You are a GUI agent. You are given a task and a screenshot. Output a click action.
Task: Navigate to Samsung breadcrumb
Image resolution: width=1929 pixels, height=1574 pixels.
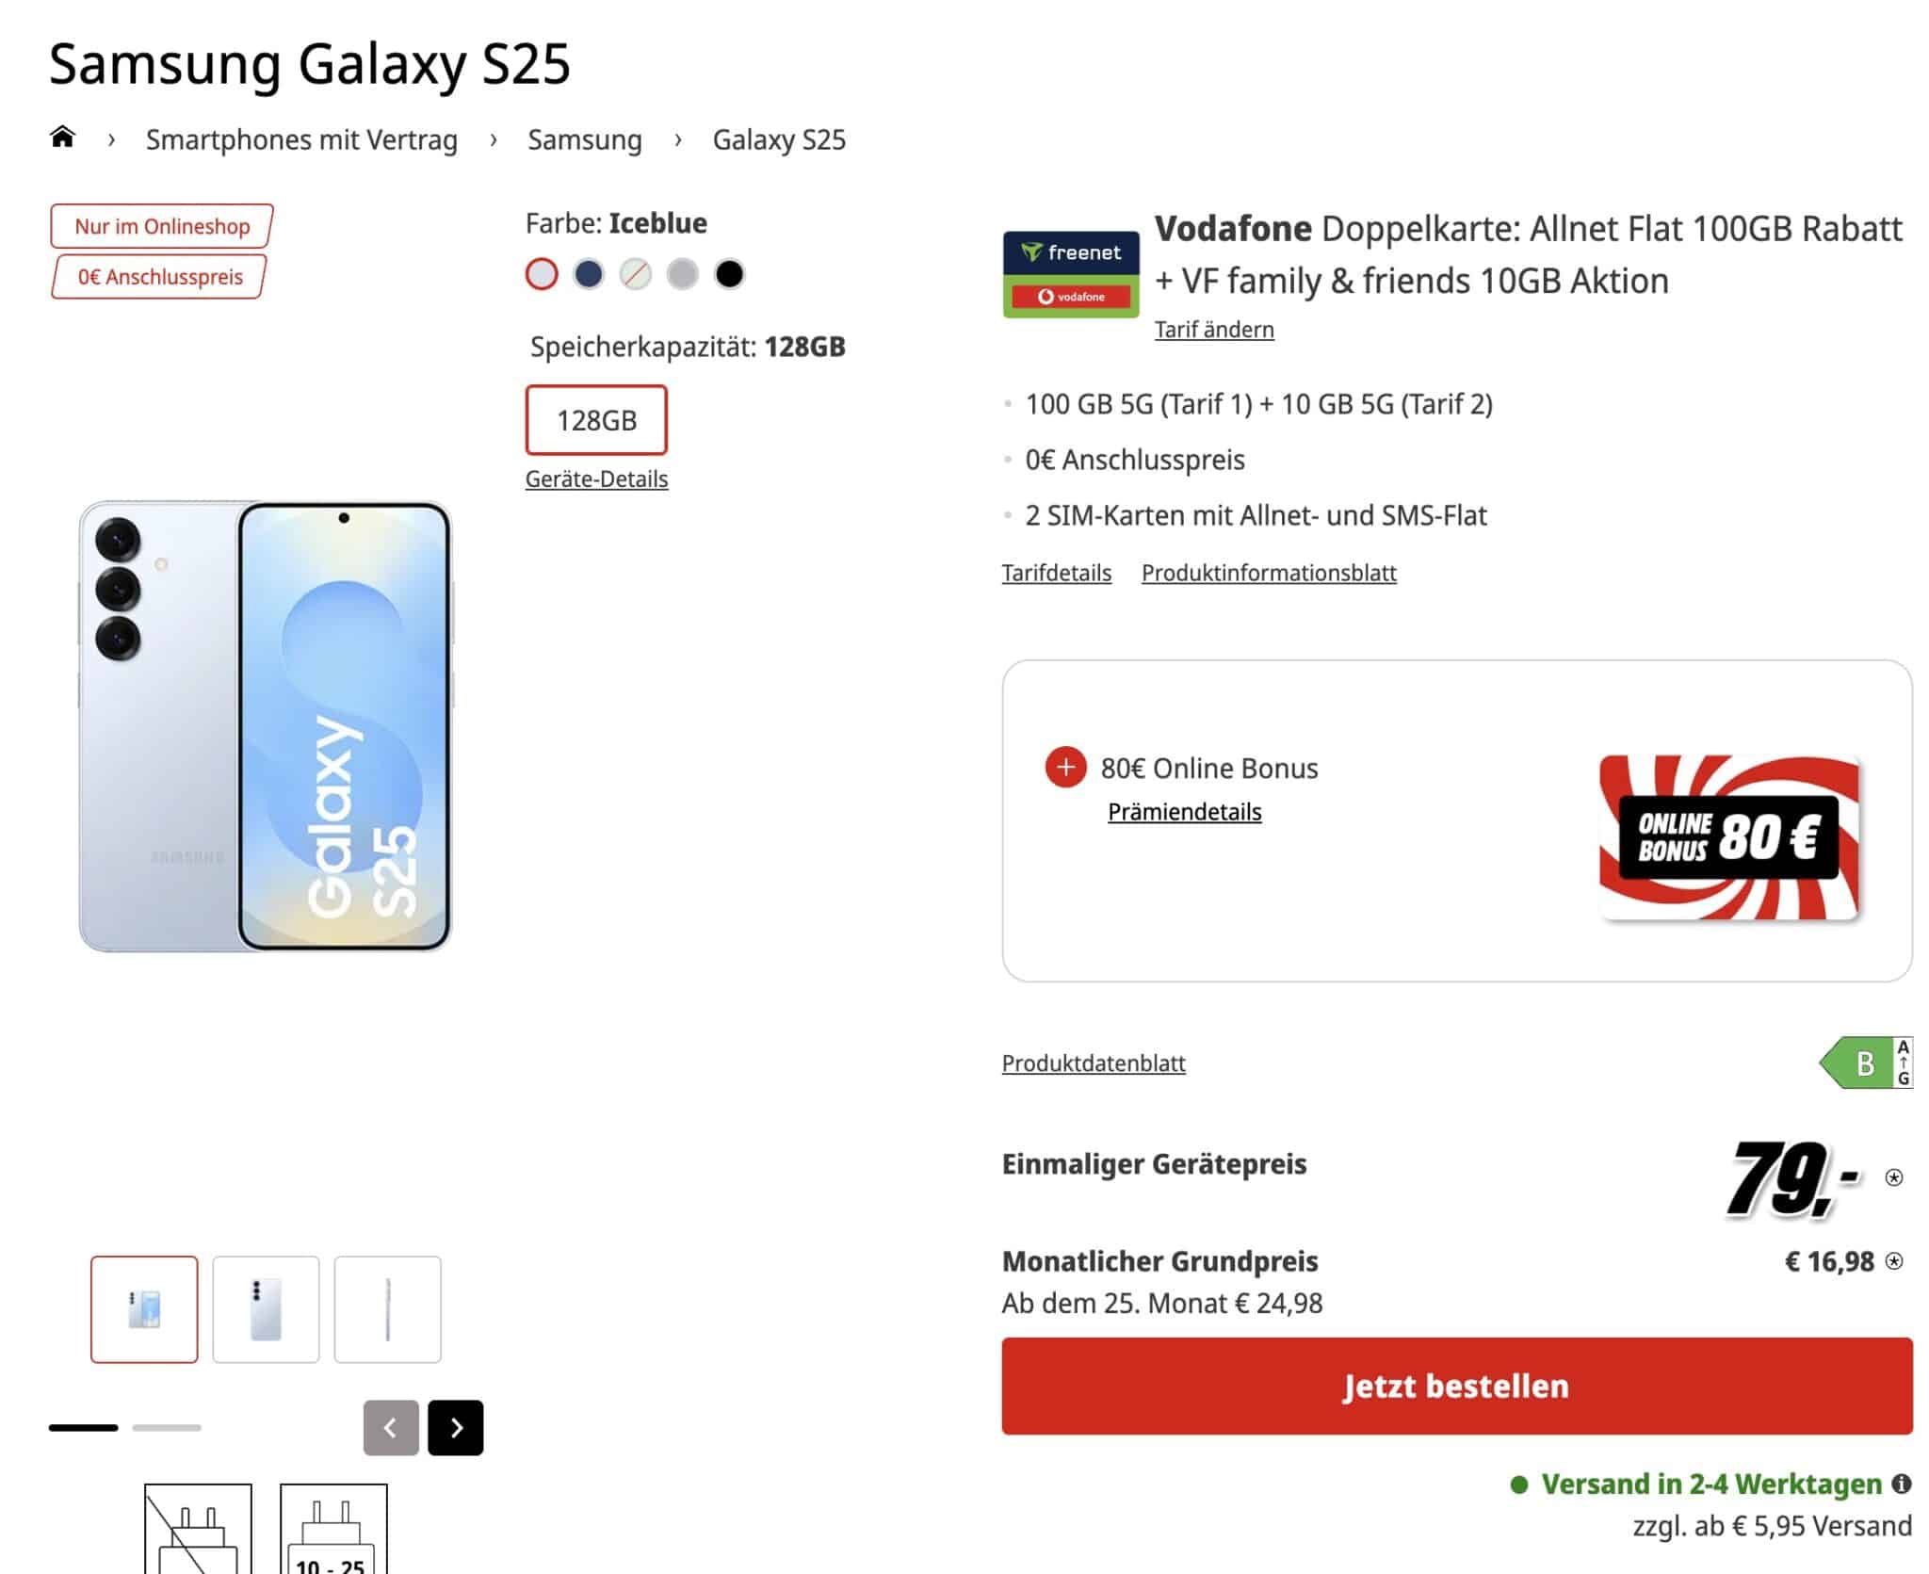pyautogui.click(x=584, y=139)
